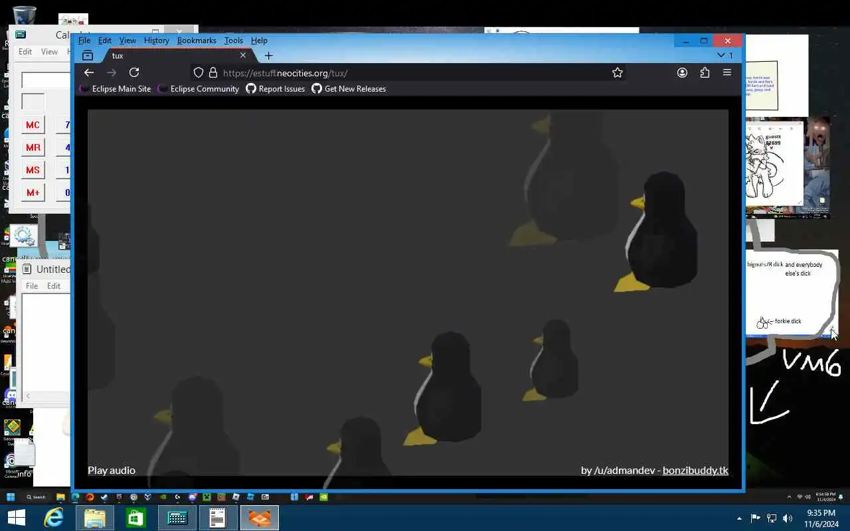Screen dimensions: 850x531
Task: Click the greyed-out forward arrow in browser toolbar
Action: 112,72
